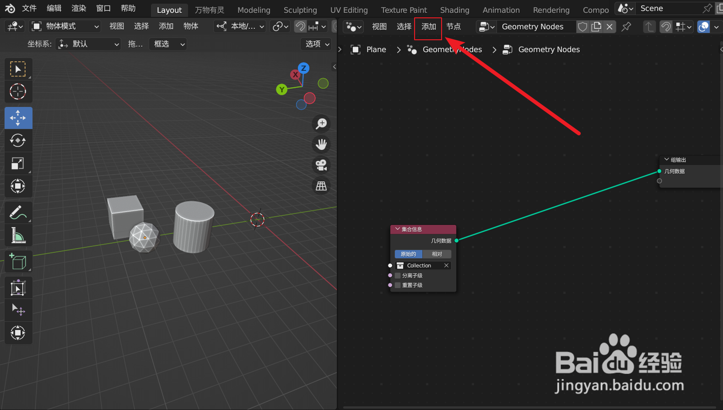Viewport: 723px width, 410px height.
Task: Enable the 分离子级 checkbox
Action: pyautogui.click(x=398, y=276)
